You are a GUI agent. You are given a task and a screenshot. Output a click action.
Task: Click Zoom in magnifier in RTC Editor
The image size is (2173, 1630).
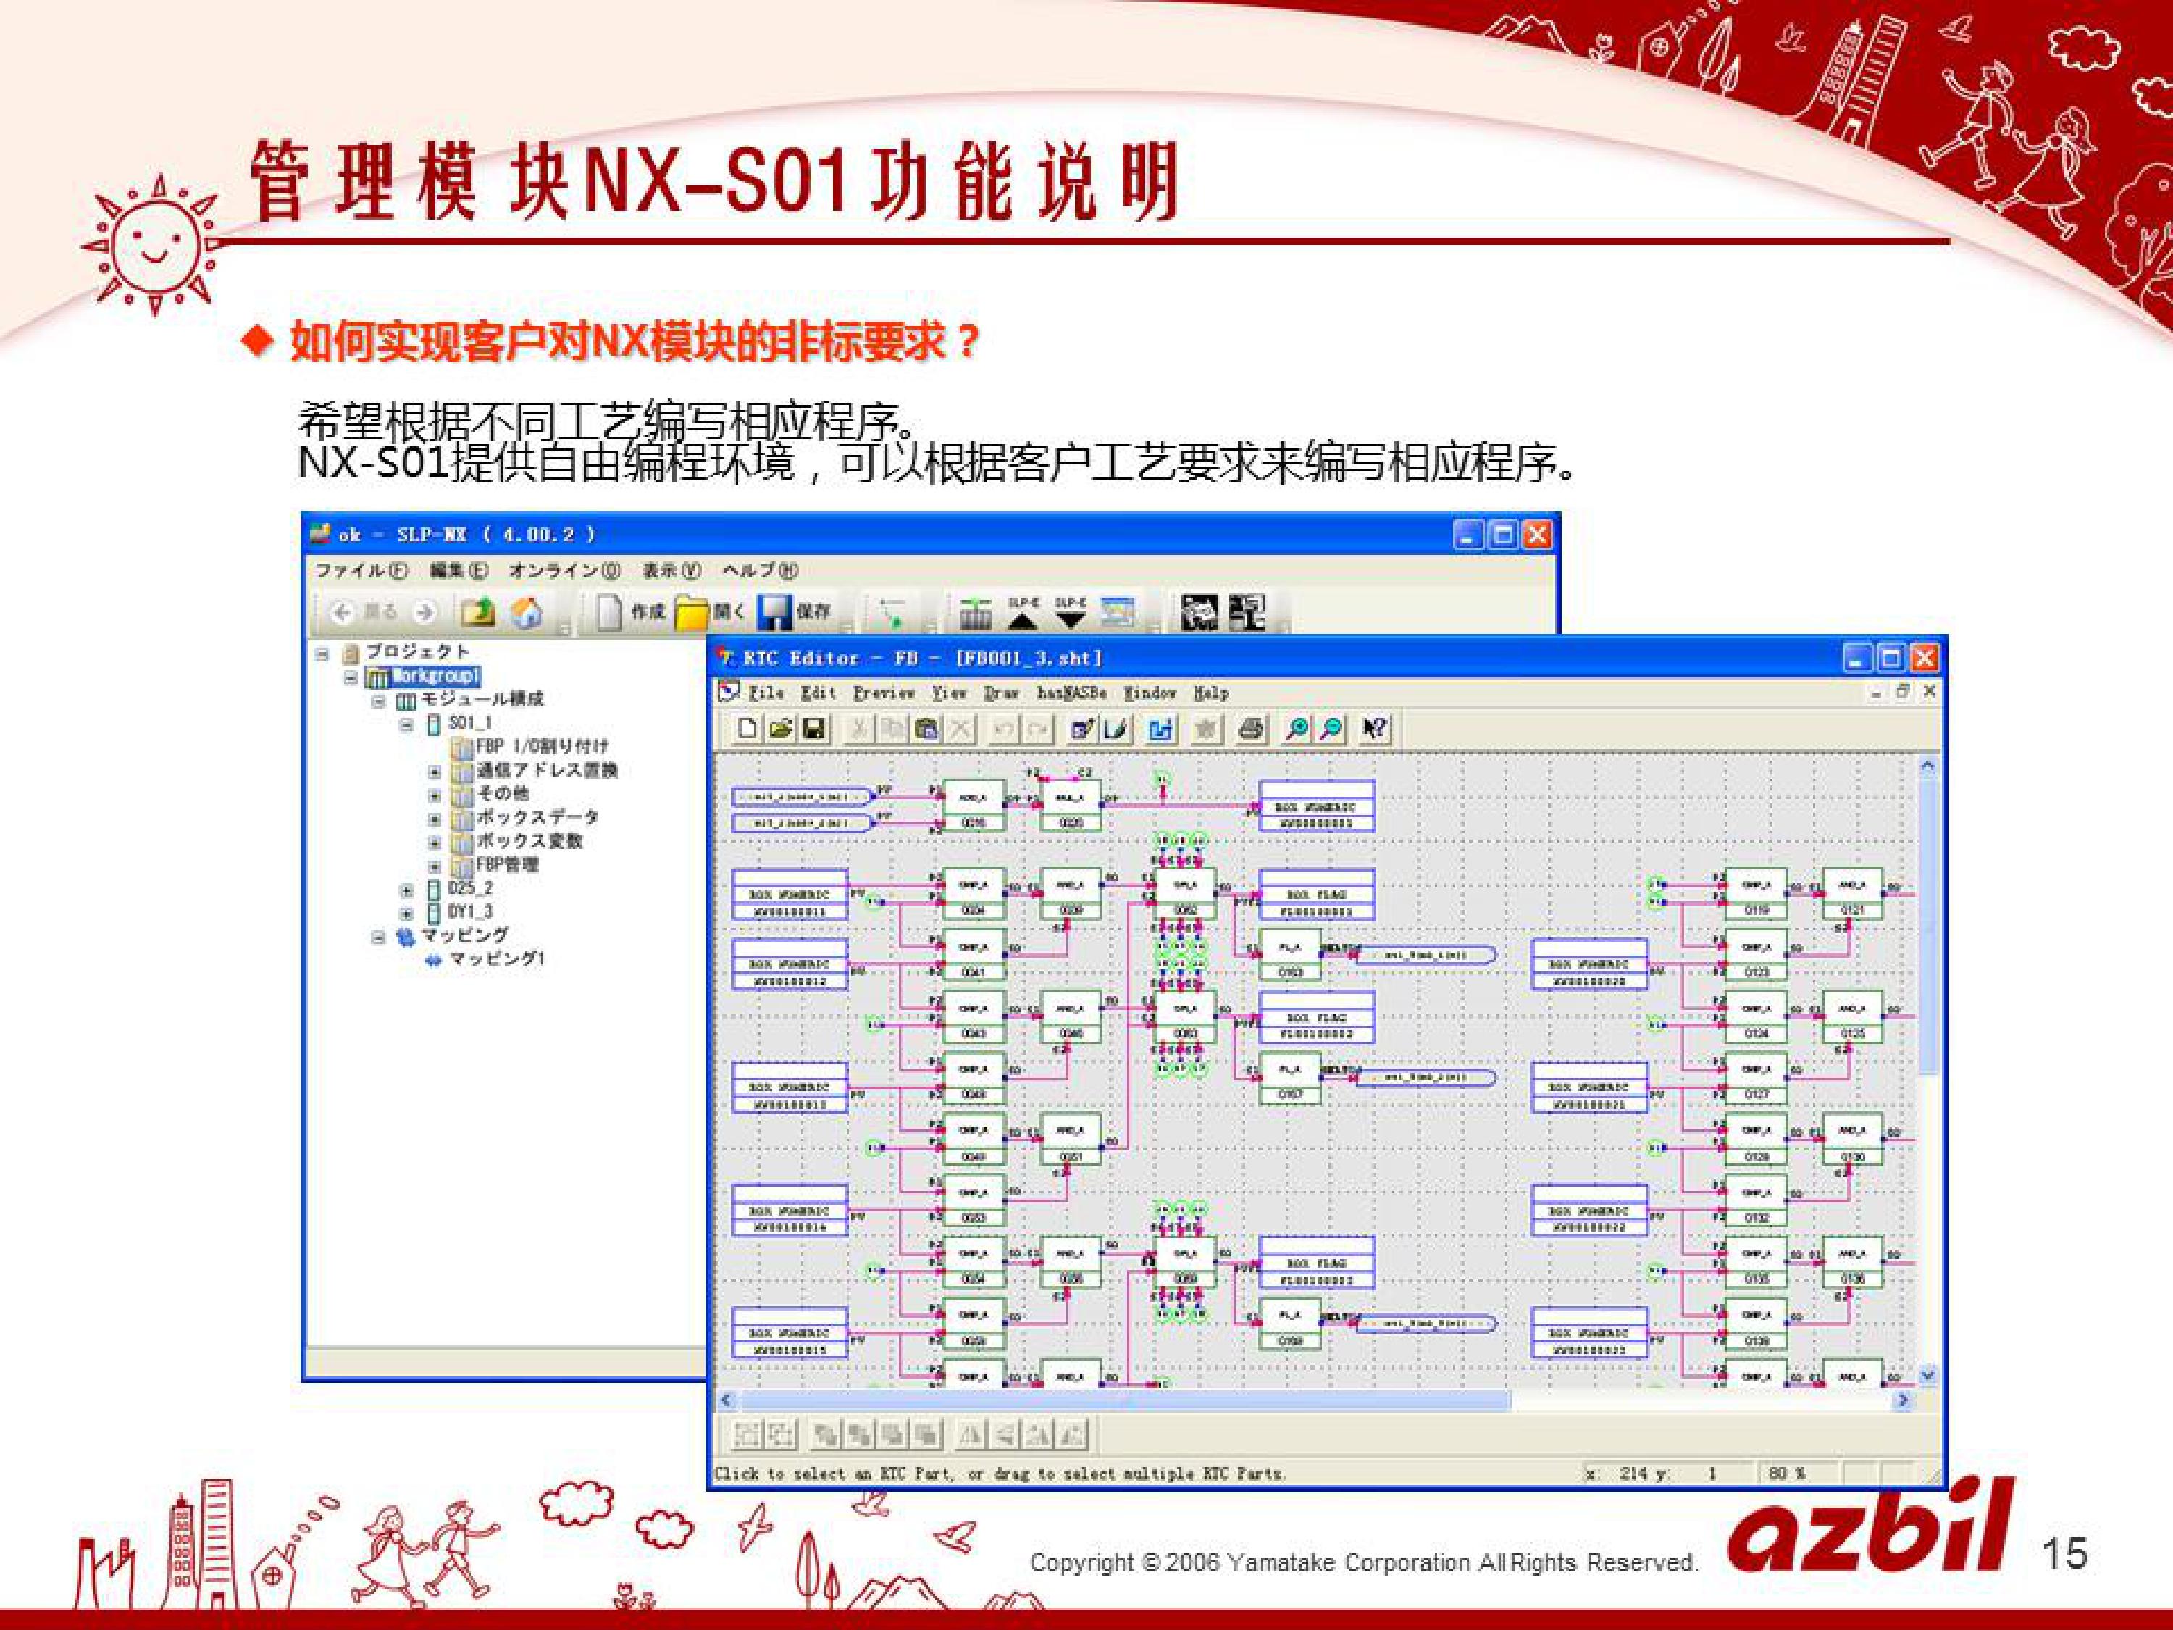(x=1297, y=728)
